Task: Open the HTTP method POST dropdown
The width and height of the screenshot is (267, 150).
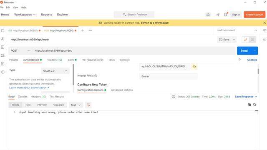Action: [x=20, y=51]
